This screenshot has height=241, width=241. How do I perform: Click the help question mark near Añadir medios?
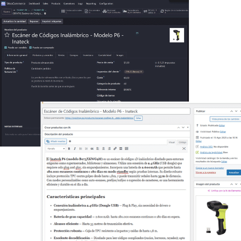(70, 141)
